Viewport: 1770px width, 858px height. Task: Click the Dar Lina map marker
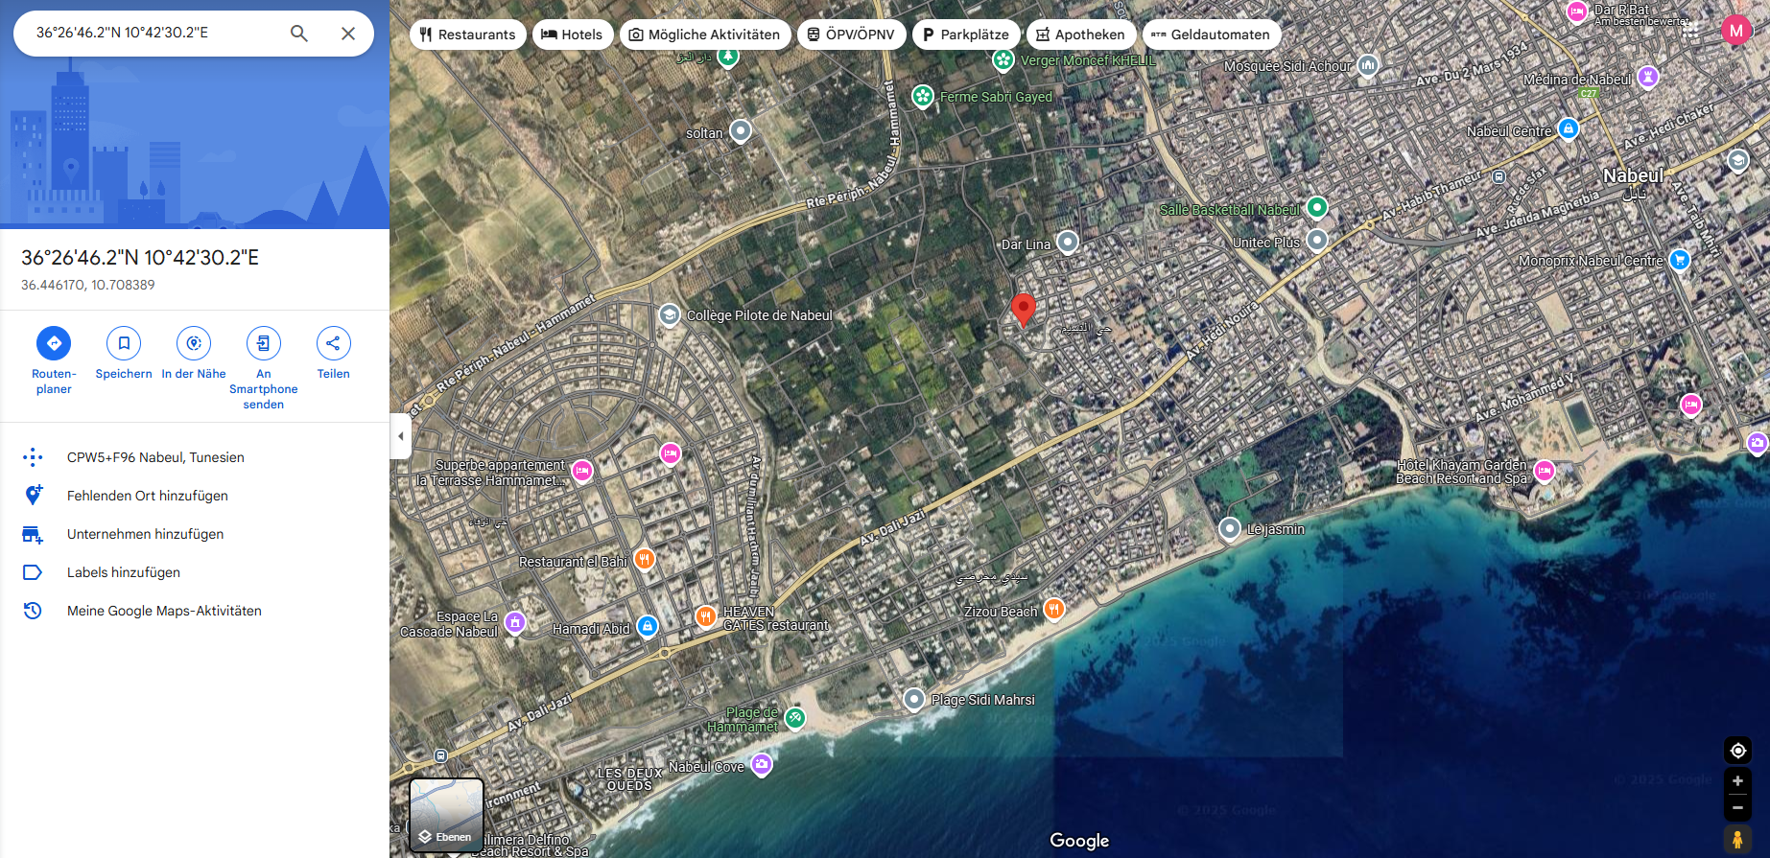[1068, 242]
